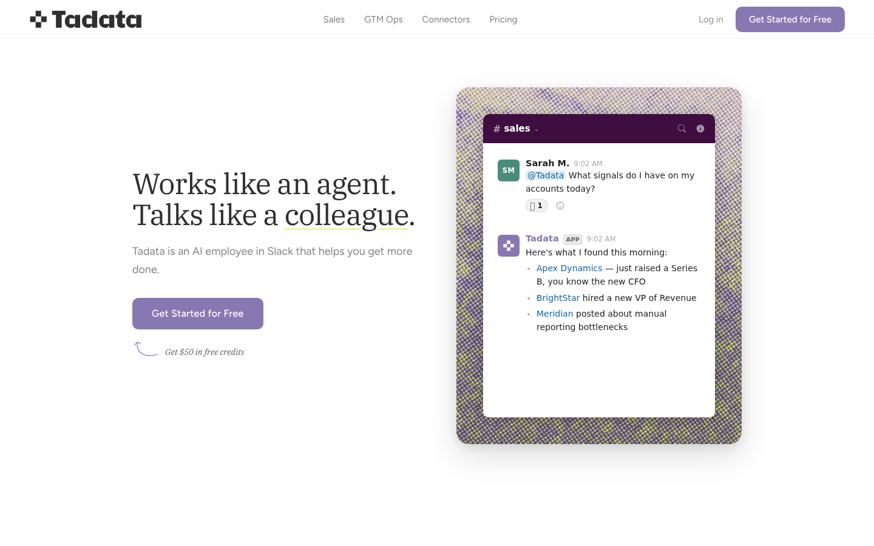Viewport: 874px width, 546px height.
Task: Click the # sales channel name
Action: [x=512, y=129]
